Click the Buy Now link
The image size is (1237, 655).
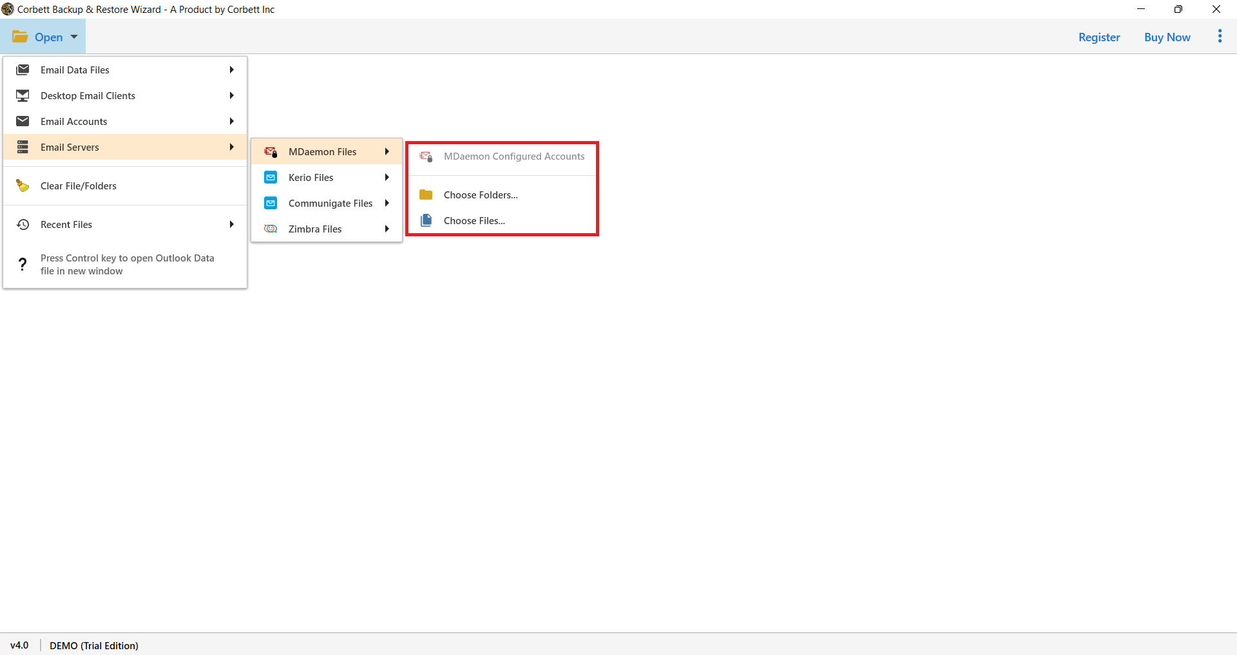click(1167, 37)
